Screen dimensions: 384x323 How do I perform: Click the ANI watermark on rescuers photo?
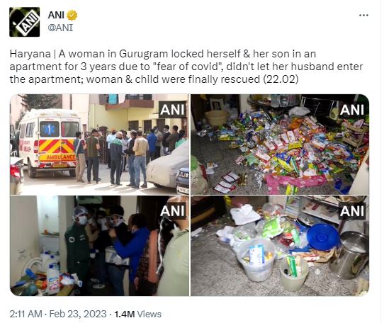(172, 211)
